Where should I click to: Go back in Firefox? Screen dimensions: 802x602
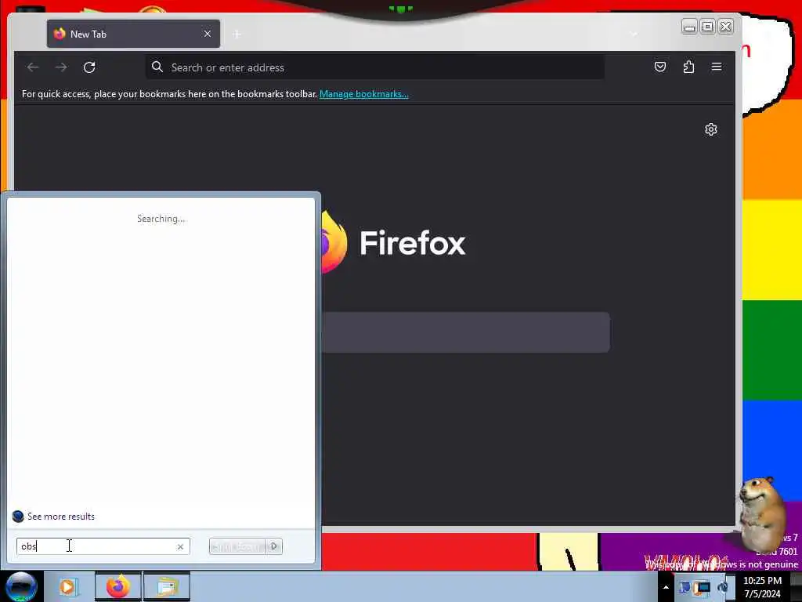pyautogui.click(x=33, y=67)
